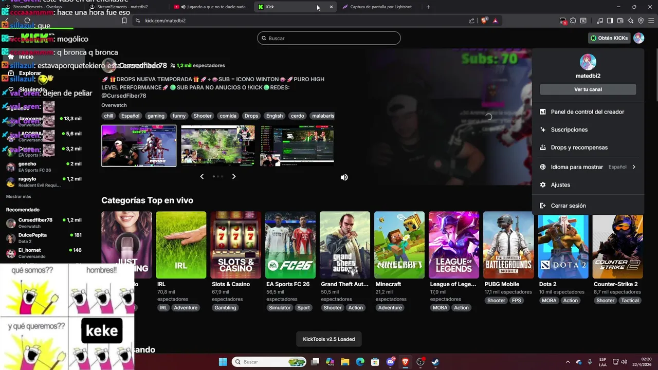Mute the featured stream volume
Screen dimensions: 658x370
(344, 177)
